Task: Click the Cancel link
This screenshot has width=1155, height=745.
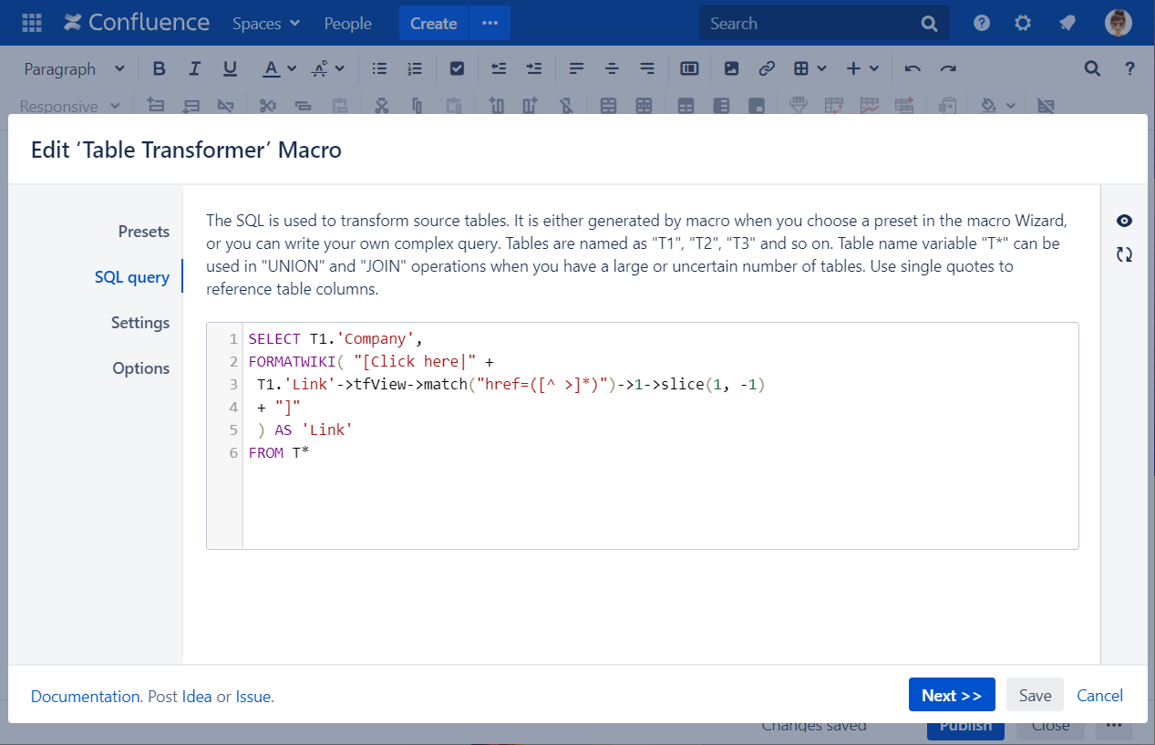Action: pyautogui.click(x=1099, y=695)
